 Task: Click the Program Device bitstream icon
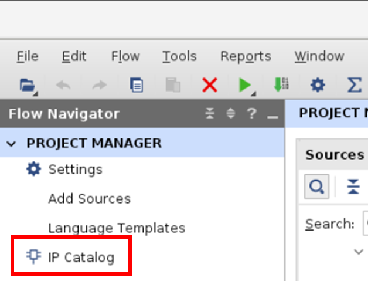point(281,86)
